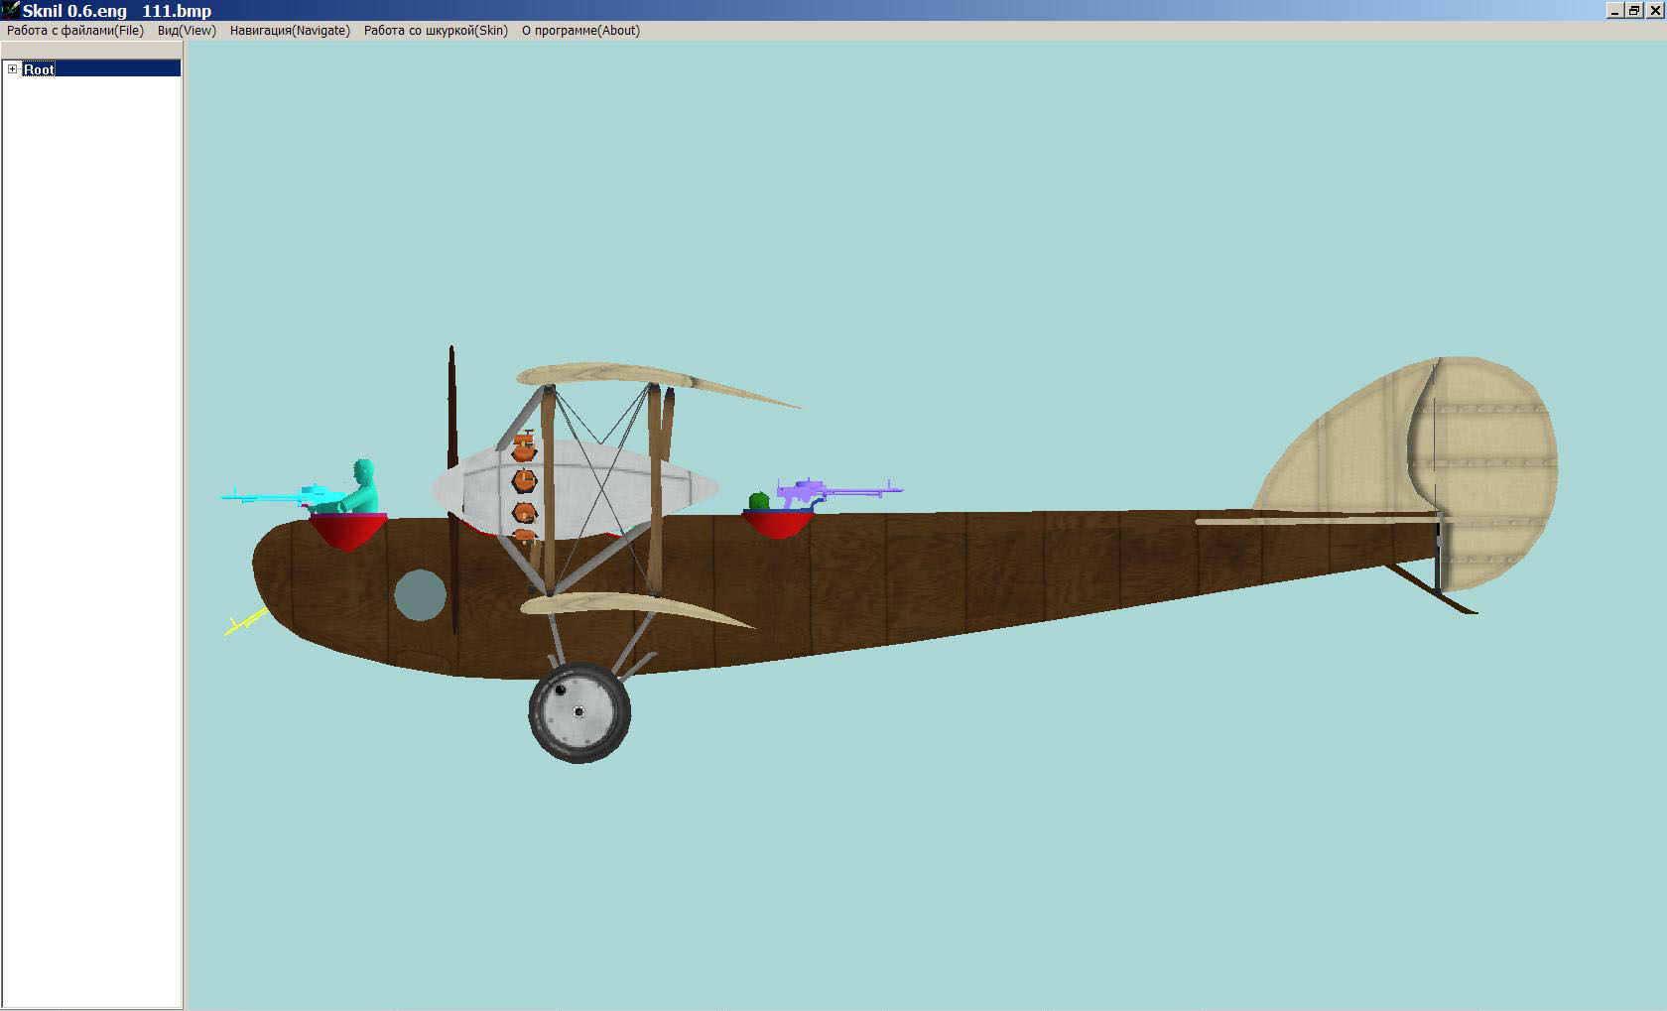Open the View (Вид) menu
1667x1011 pixels.
click(187, 31)
